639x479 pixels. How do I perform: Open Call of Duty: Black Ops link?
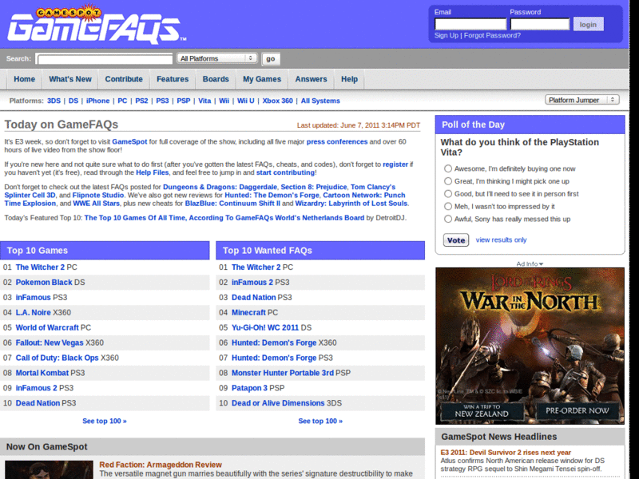[x=57, y=358]
